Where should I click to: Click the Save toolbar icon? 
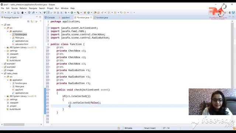pos(15,13)
